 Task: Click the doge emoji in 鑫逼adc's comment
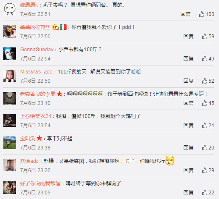tap(170, 161)
